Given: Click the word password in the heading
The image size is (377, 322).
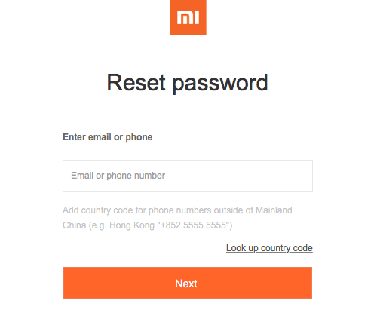Looking at the screenshot, I should point(220,84).
